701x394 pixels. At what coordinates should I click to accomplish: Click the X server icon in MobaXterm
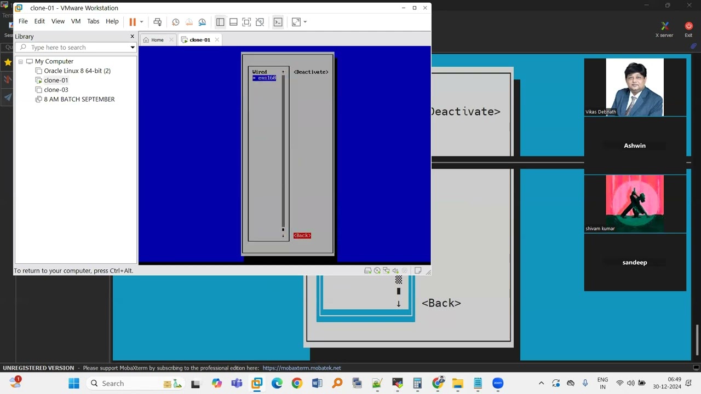664,29
